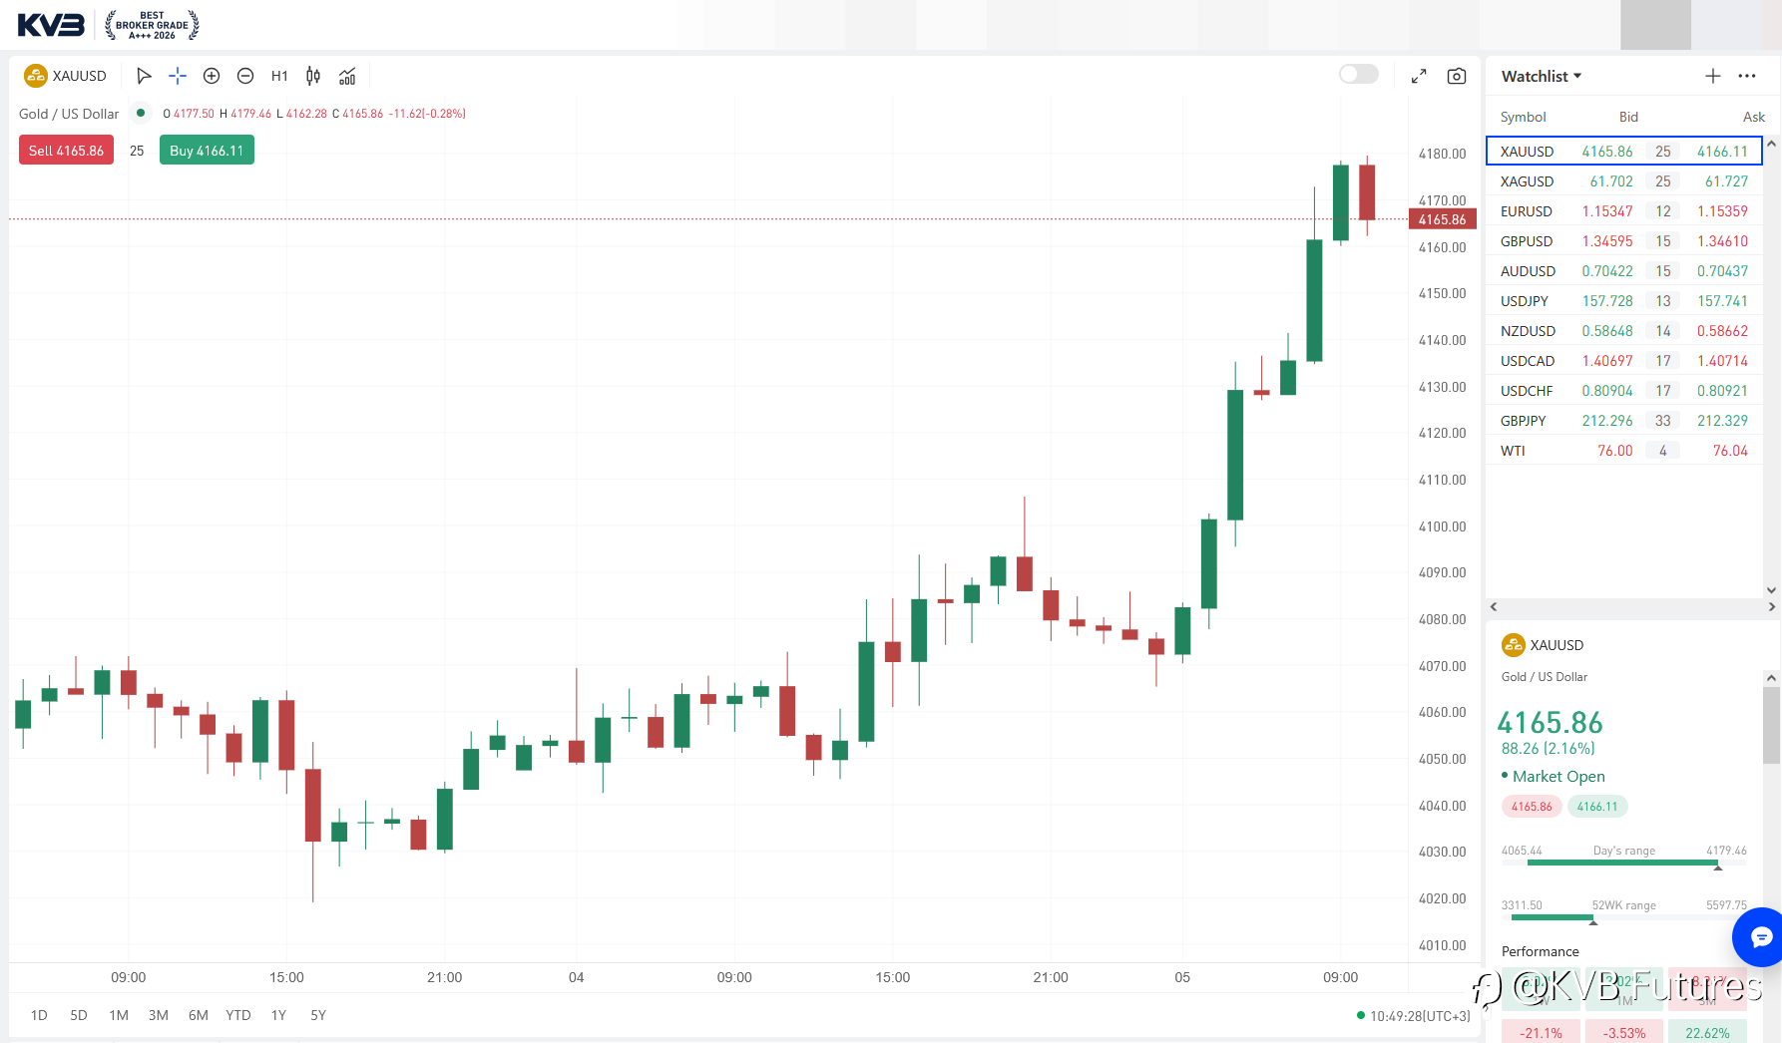
Task: Click the Buy 4166.11 button
Action: click(x=207, y=151)
